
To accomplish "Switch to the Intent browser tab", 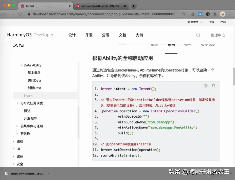I will tap(46, 6).
